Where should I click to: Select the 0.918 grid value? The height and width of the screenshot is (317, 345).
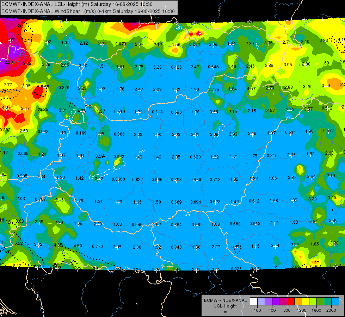255,224
